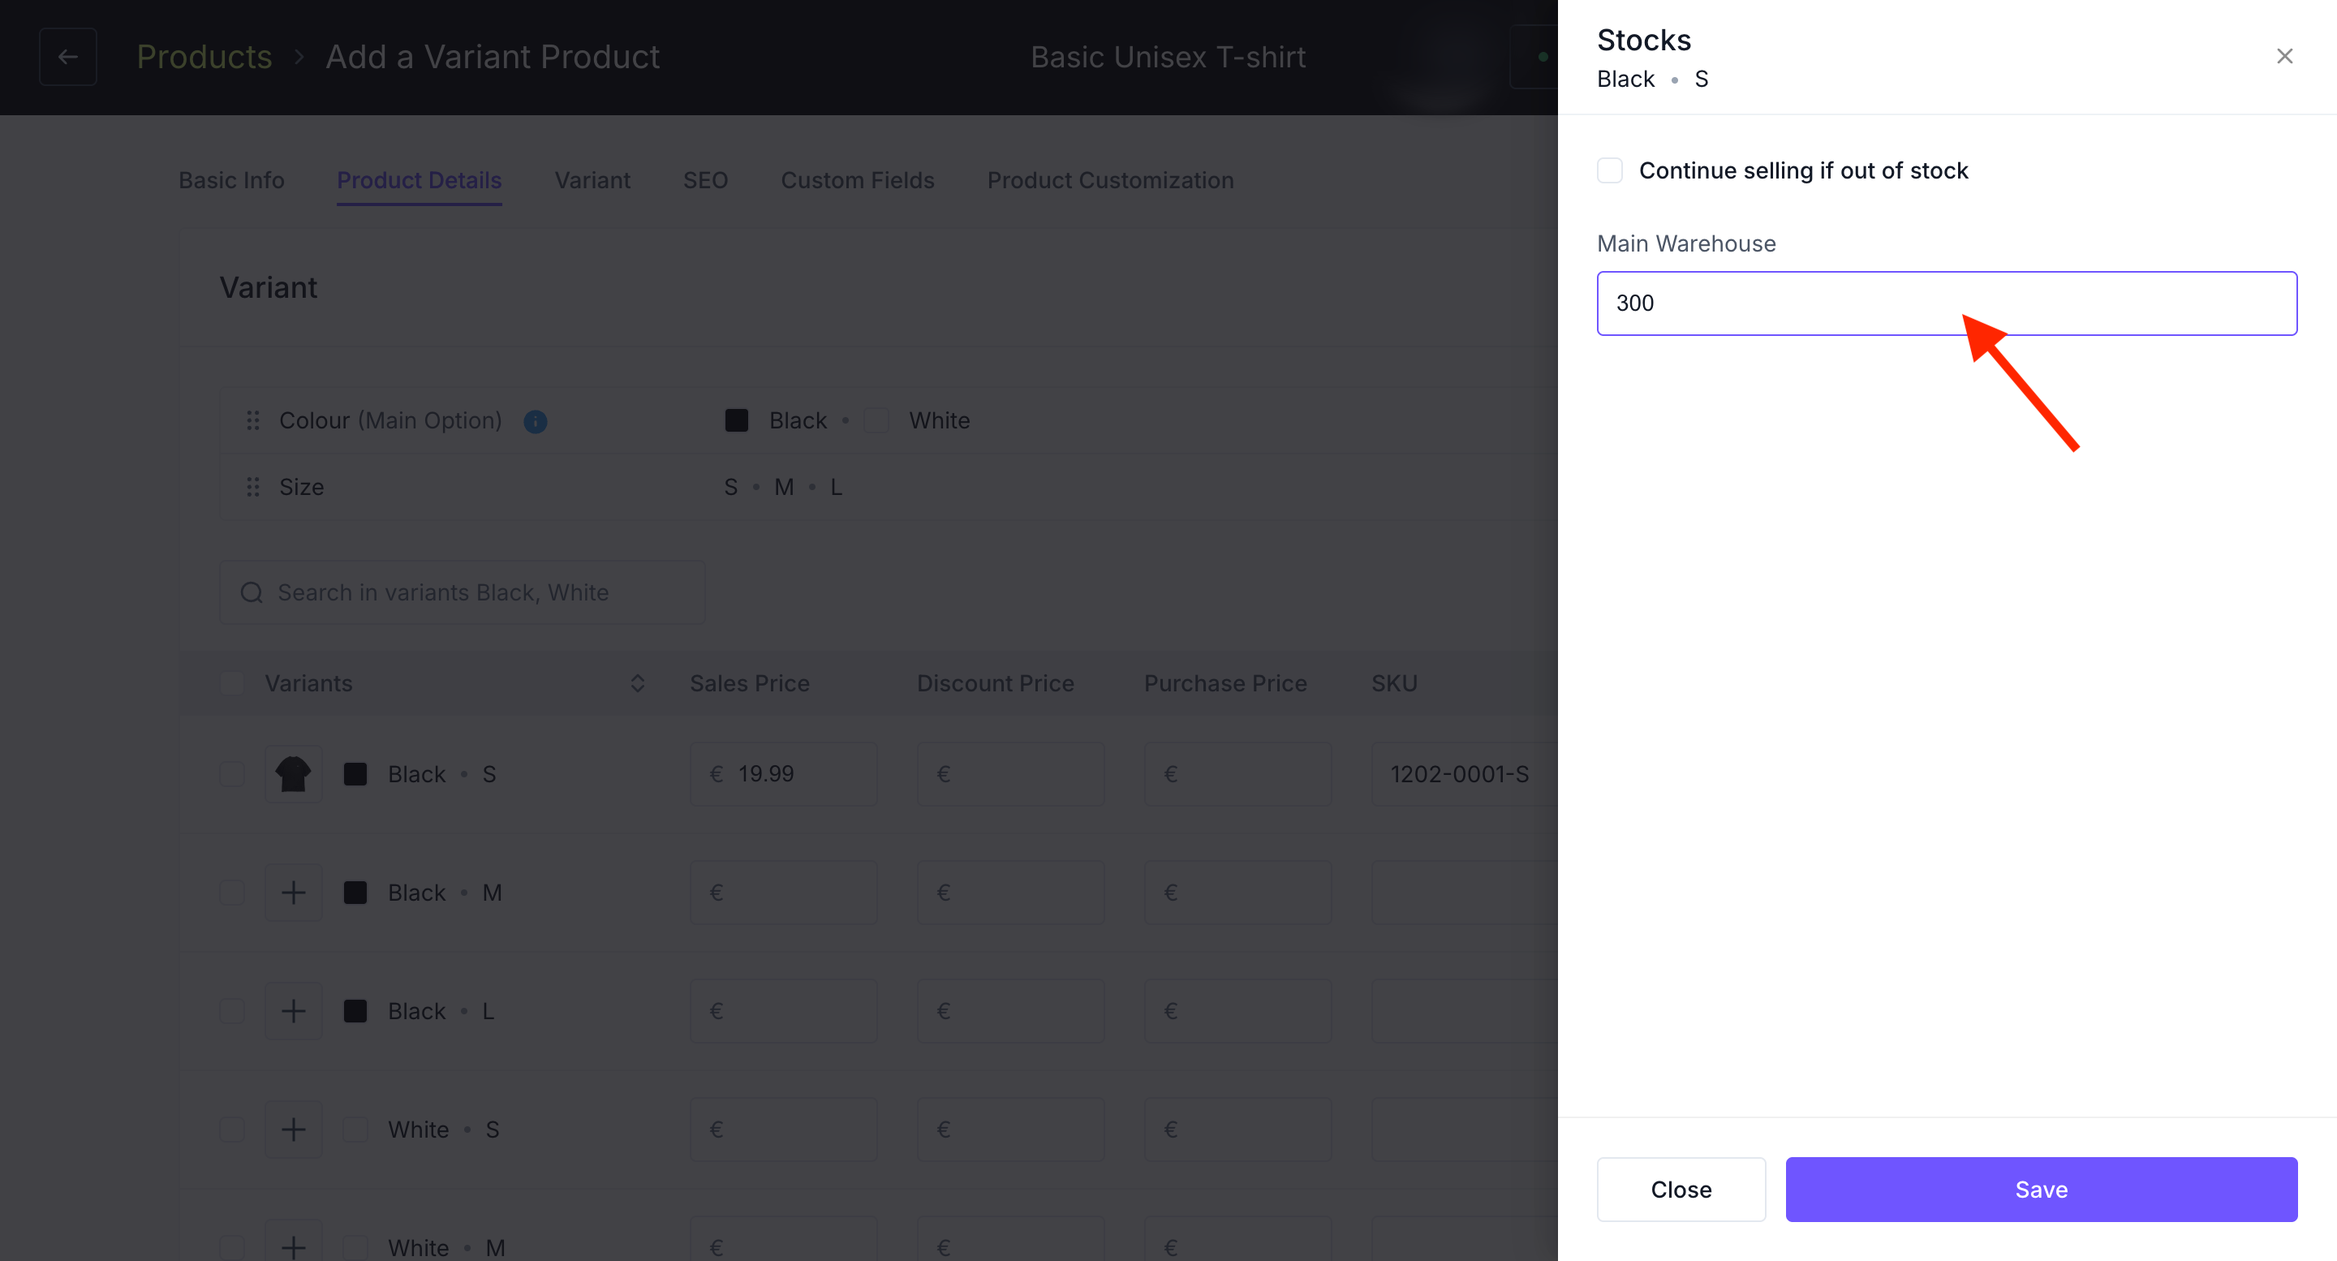
Task: Add image with plus for Black M
Action: [x=293, y=893]
